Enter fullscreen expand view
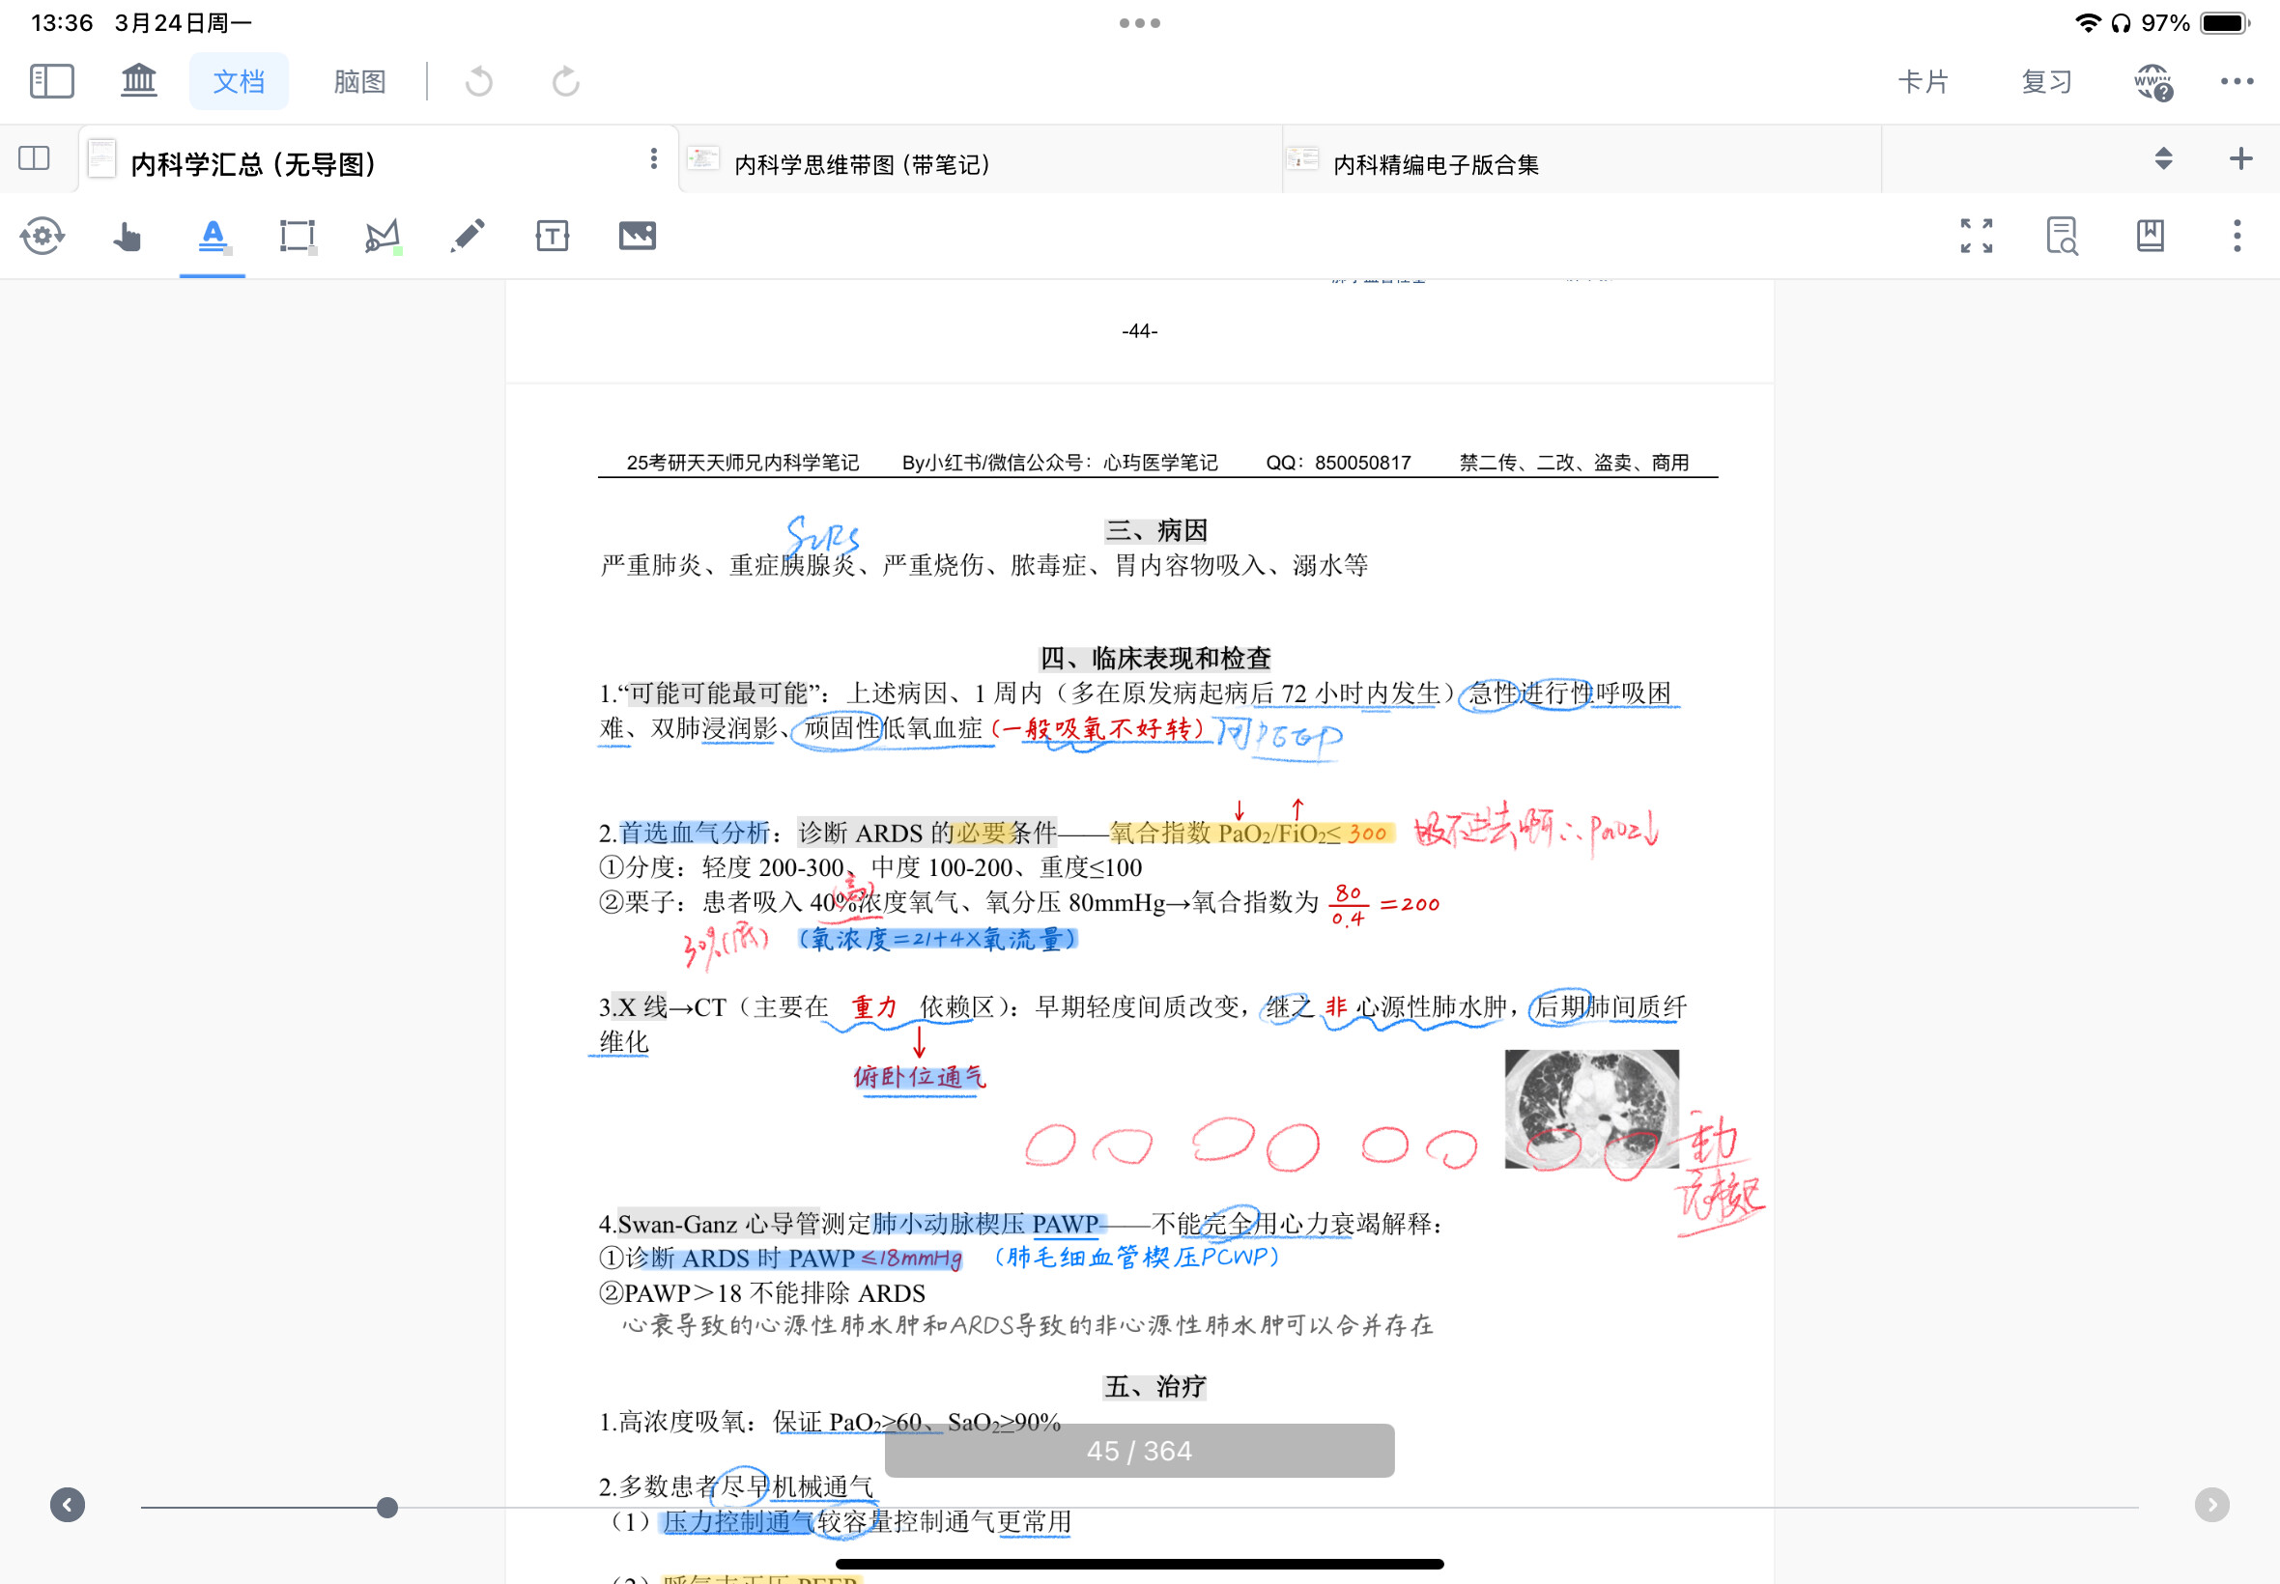2280x1584 pixels. [x=1977, y=237]
